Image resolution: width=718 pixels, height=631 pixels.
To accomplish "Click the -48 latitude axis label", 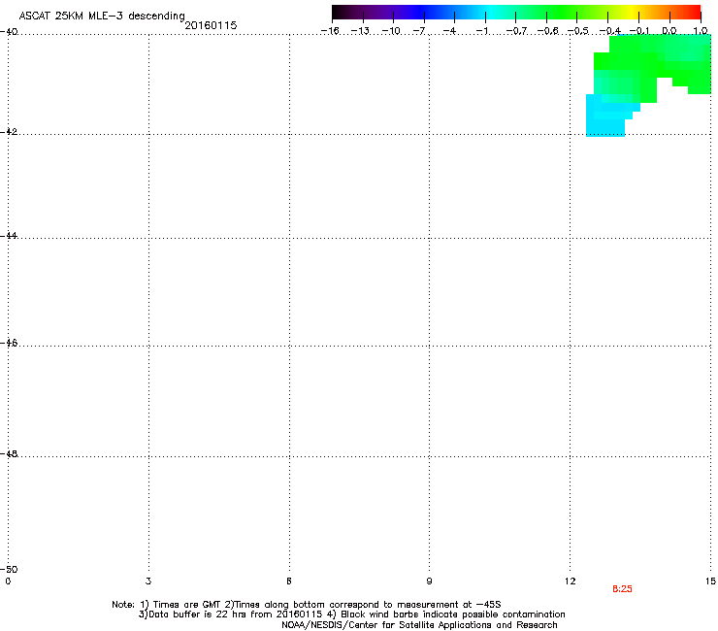I will click(9, 453).
